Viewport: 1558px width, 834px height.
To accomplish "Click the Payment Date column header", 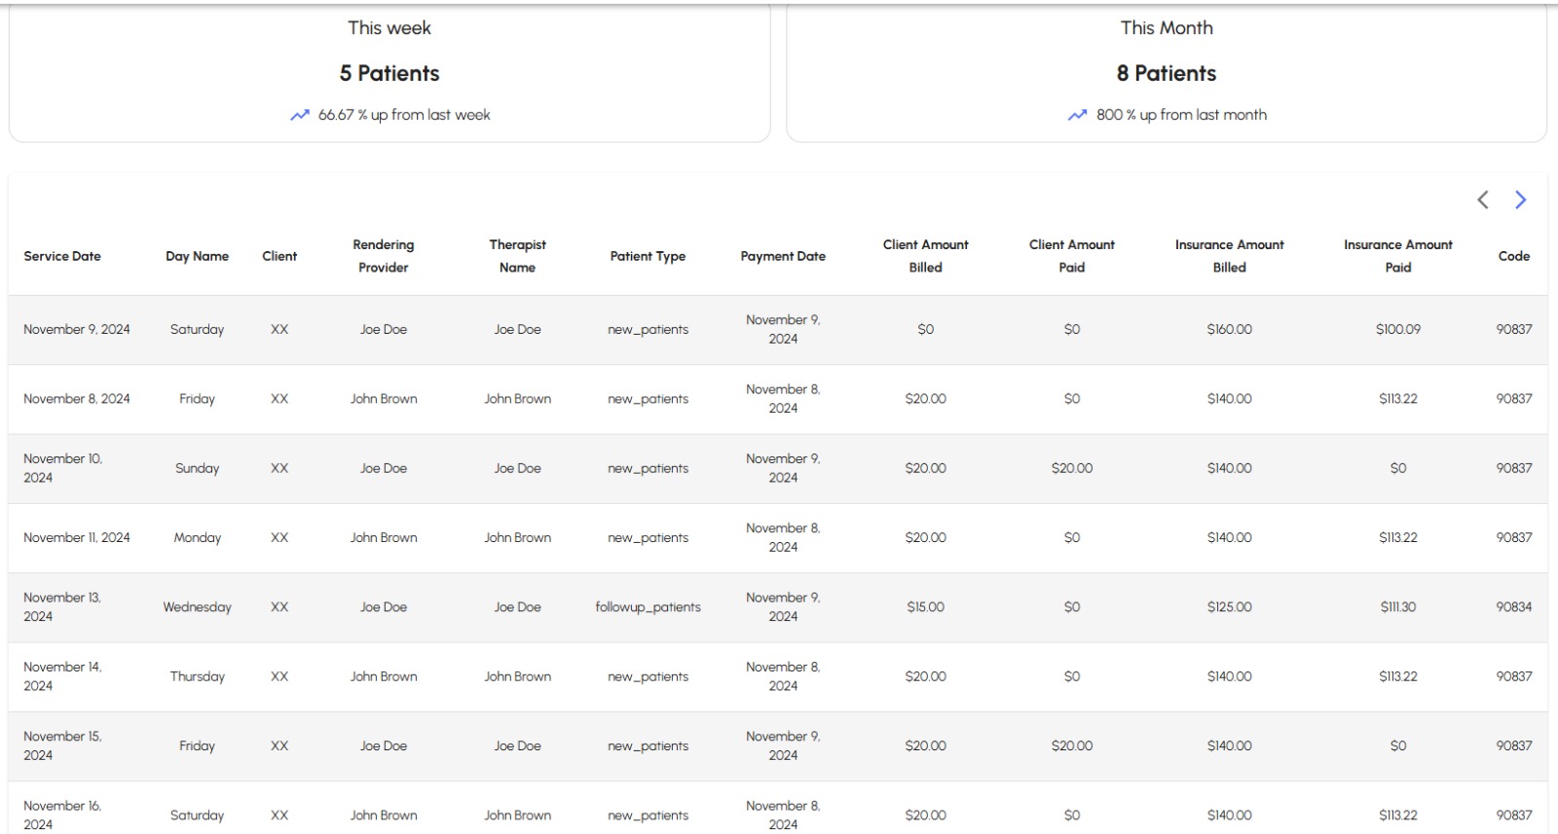I will pyautogui.click(x=783, y=256).
